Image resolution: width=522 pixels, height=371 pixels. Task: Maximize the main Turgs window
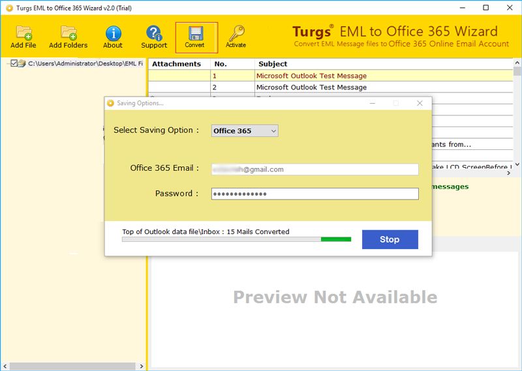coord(486,8)
